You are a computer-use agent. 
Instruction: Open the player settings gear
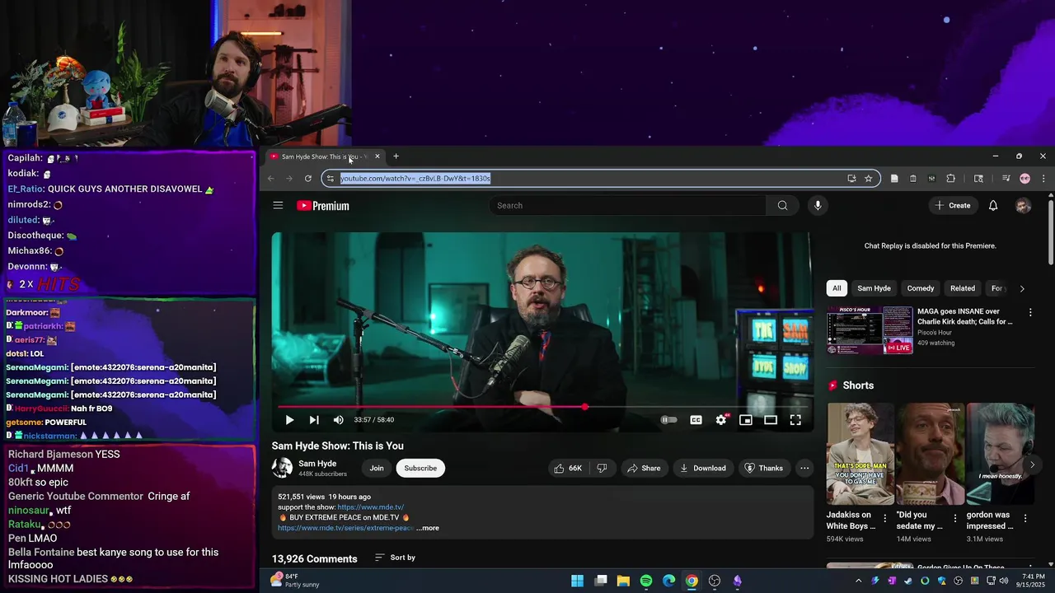[x=721, y=420]
